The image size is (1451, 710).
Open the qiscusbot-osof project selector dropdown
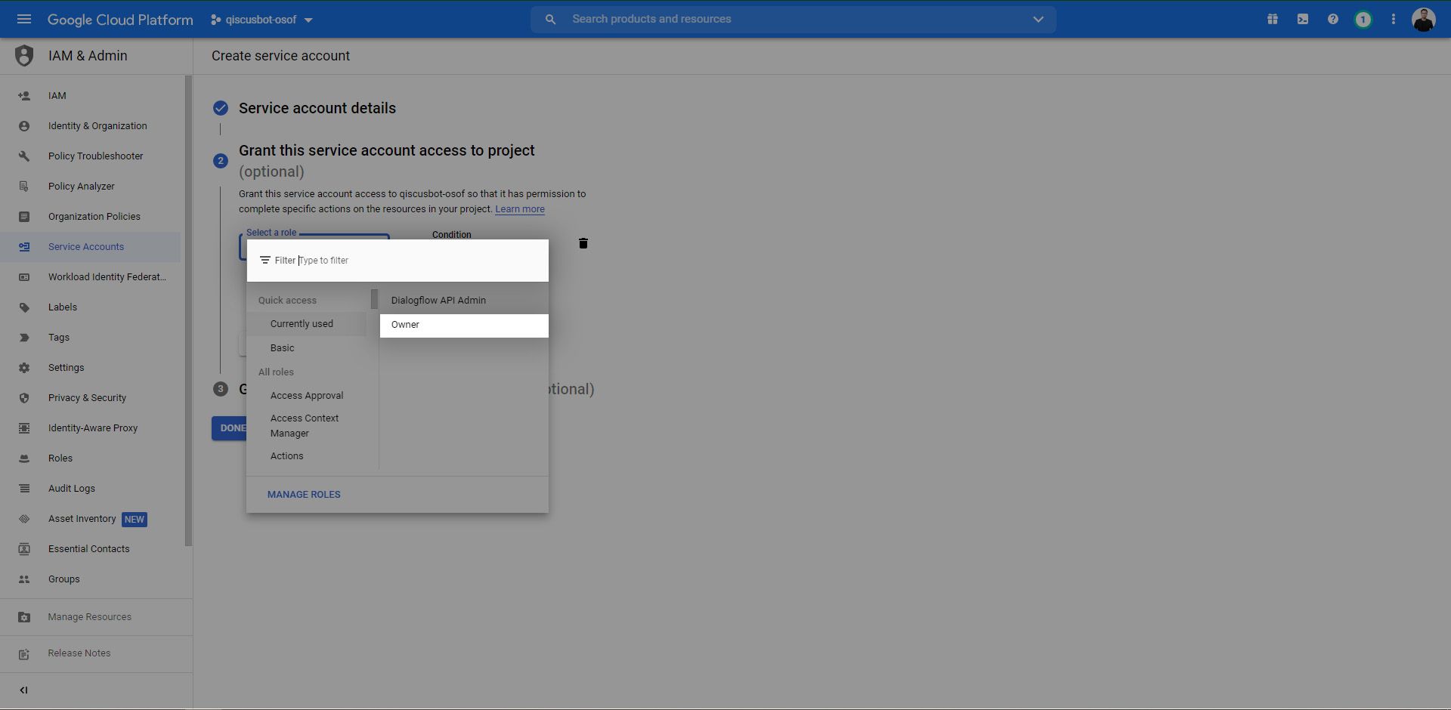tap(261, 20)
